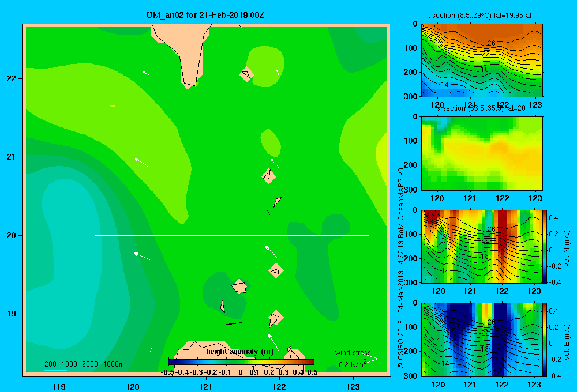Click depth tick 100 on temperature section
This screenshot has height=392, width=577.
(x=412, y=48)
